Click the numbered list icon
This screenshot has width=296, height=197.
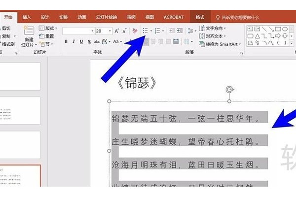(157, 31)
